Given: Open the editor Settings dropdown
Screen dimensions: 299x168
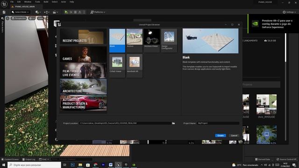Looking at the screenshot, I should point(289,12).
